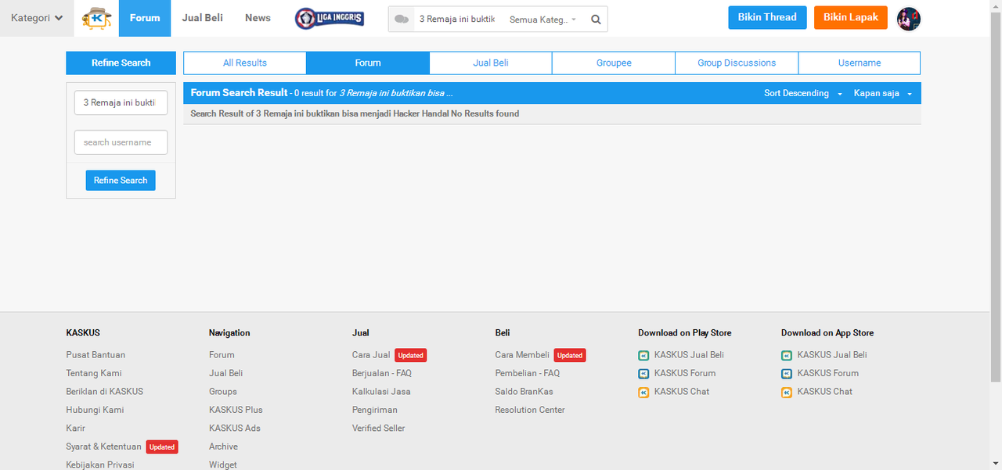Click the forum bubble icon in search bar

pyautogui.click(x=402, y=19)
